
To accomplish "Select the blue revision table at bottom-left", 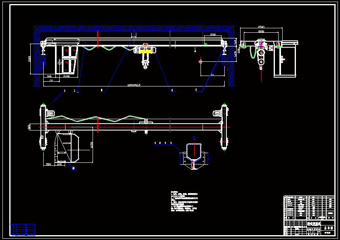I will click(23, 230).
